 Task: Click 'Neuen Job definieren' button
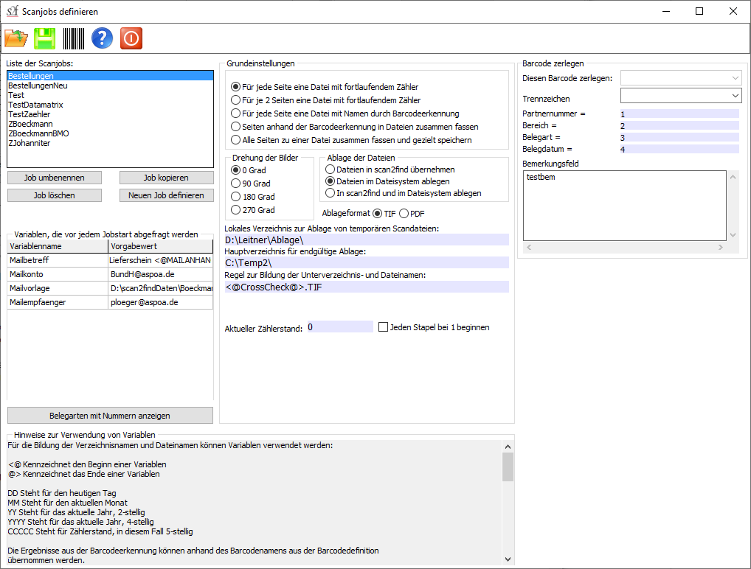[x=166, y=196]
